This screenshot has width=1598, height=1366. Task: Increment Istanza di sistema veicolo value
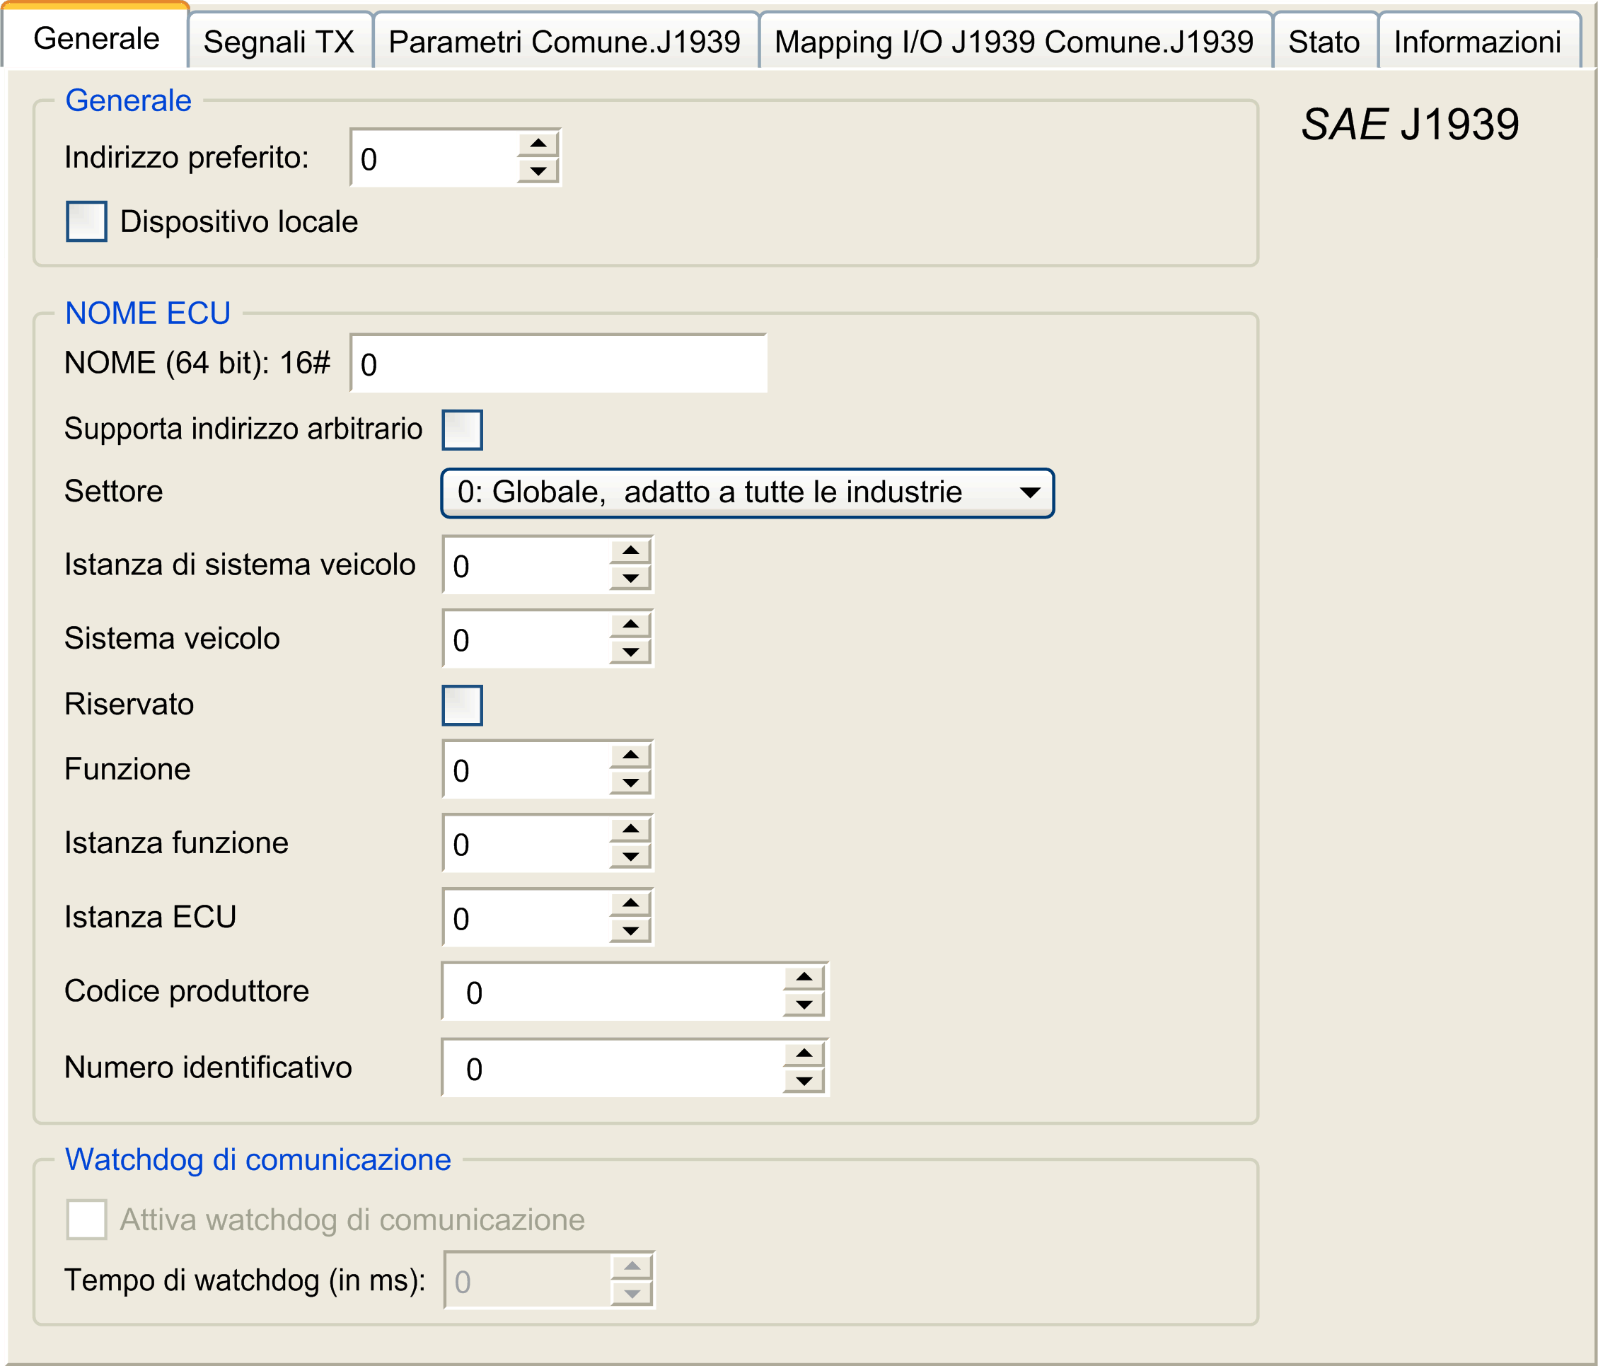click(630, 551)
